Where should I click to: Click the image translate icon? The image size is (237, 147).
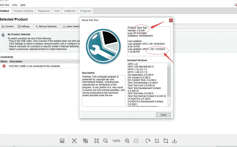coord(85,141)
